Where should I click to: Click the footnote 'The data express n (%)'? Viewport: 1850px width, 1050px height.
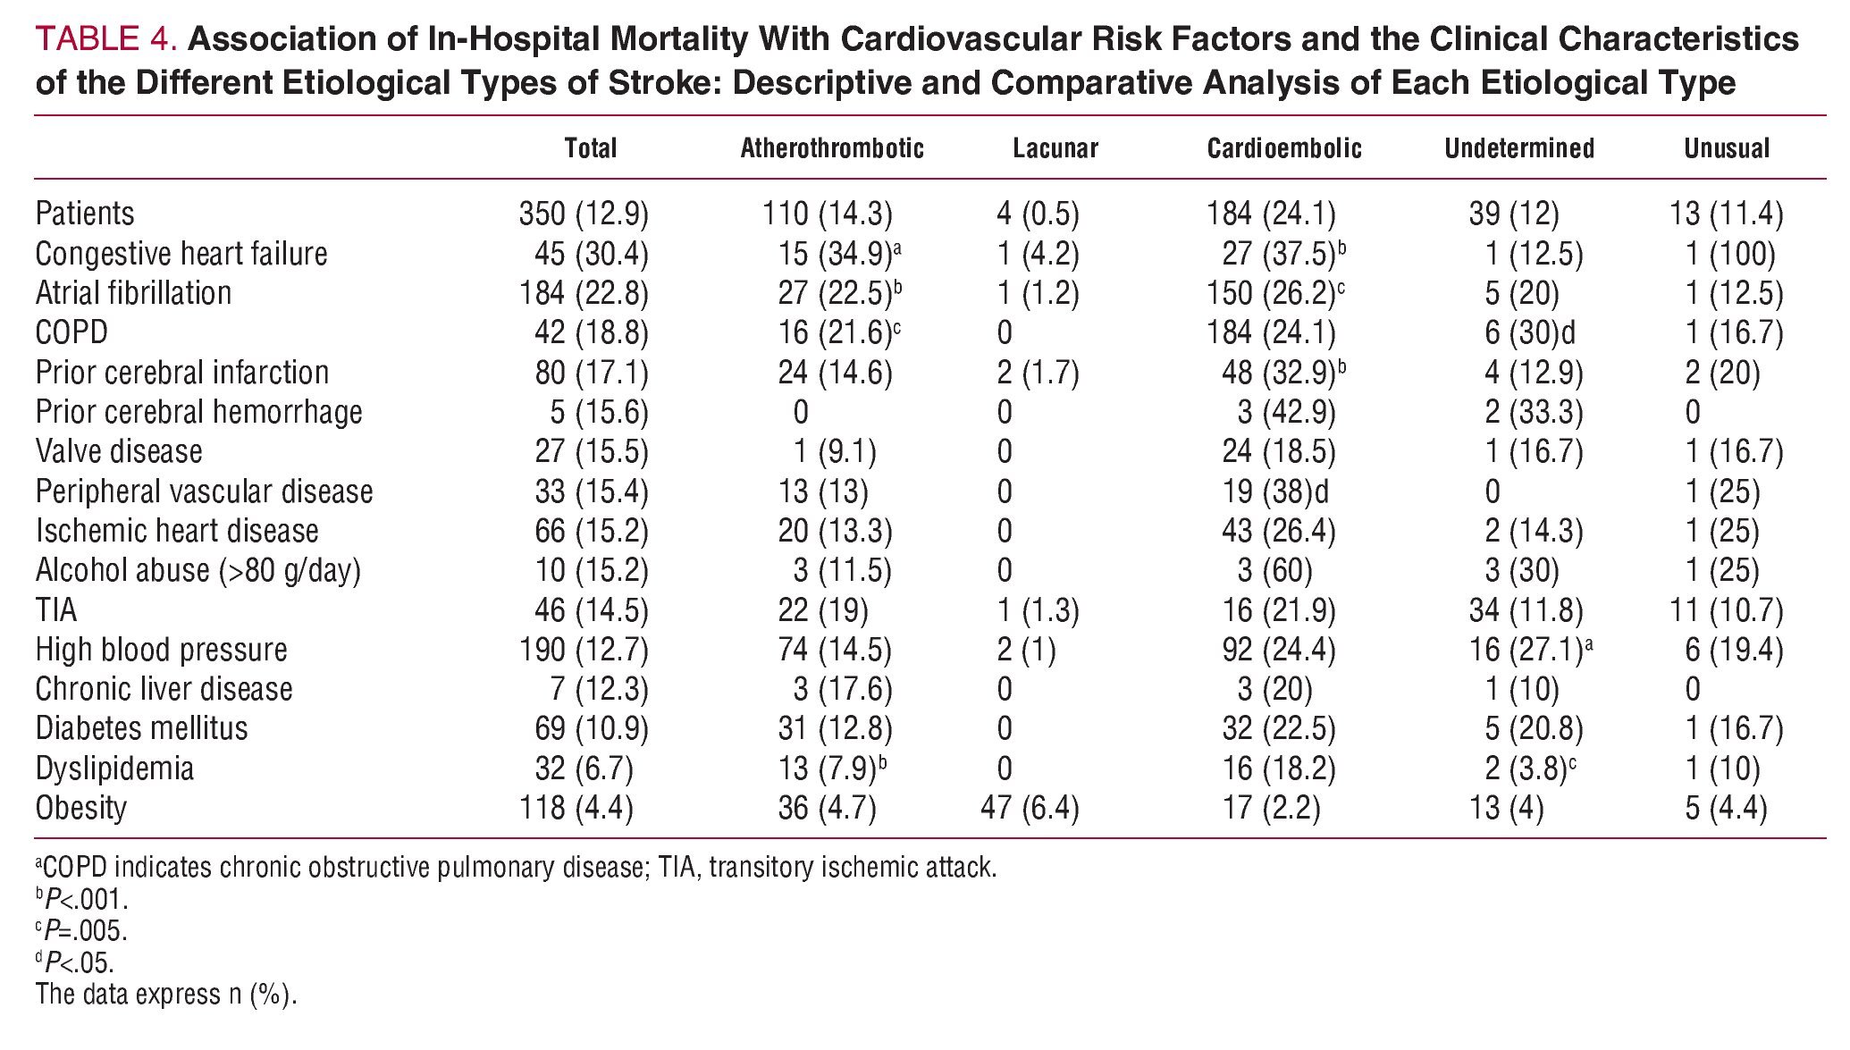[165, 995]
